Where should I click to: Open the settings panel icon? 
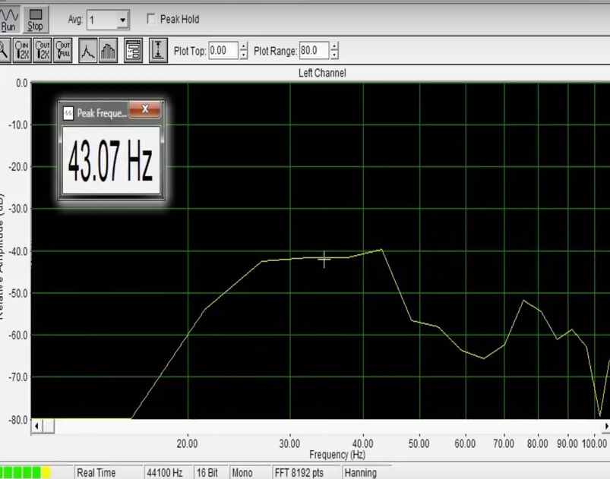[x=134, y=50]
